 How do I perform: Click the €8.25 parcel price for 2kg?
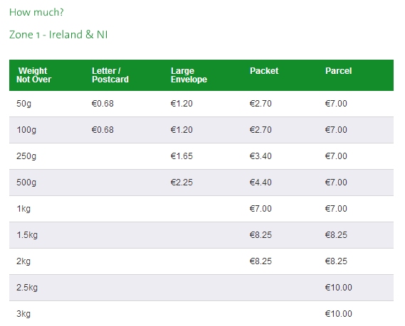pyautogui.click(x=336, y=261)
